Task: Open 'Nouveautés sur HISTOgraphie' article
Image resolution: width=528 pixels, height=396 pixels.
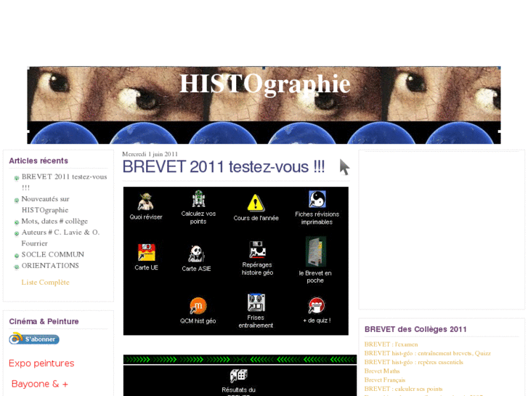Action: (46, 204)
